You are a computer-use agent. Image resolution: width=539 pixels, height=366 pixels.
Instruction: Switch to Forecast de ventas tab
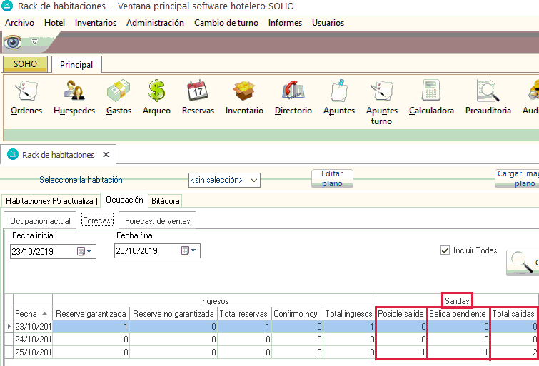tap(157, 221)
